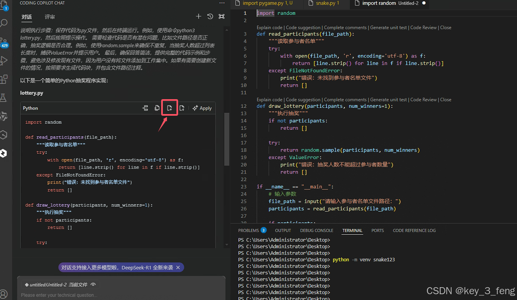Click the CODING COPILOT CHAT panel title
The width and height of the screenshot is (517, 300).
pyautogui.click(x=42, y=3)
